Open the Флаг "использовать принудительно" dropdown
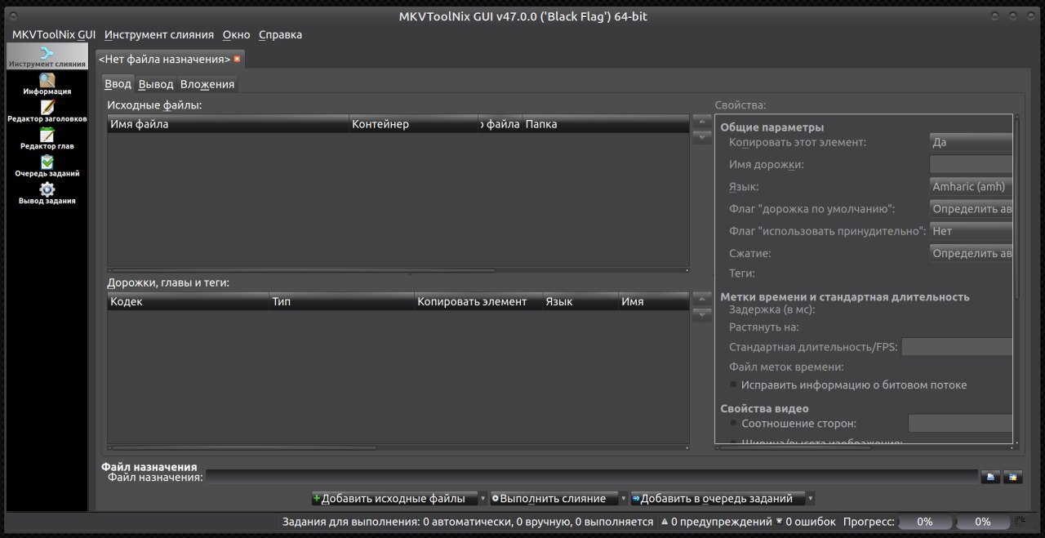Image resolution: width=1045 pixels, height=538 pixels. tap(971, 231)
